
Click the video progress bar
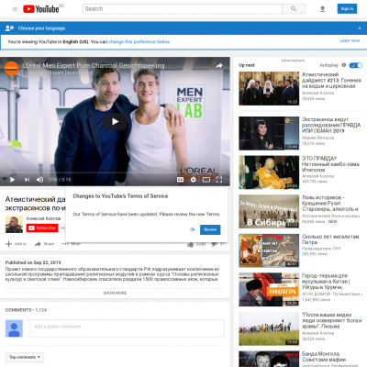(x=115, y=172)
